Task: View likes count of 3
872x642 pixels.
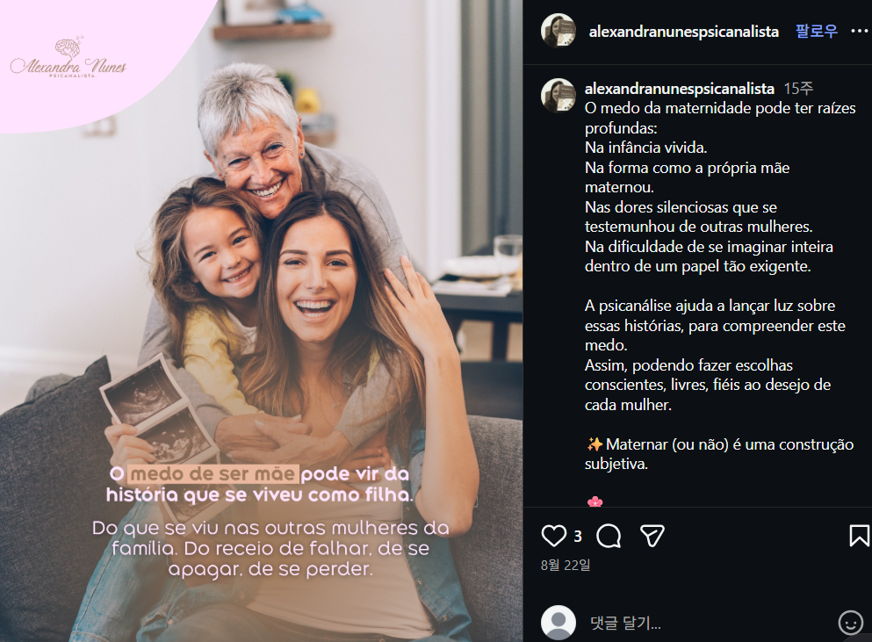Action: click(x=577, y=537)
